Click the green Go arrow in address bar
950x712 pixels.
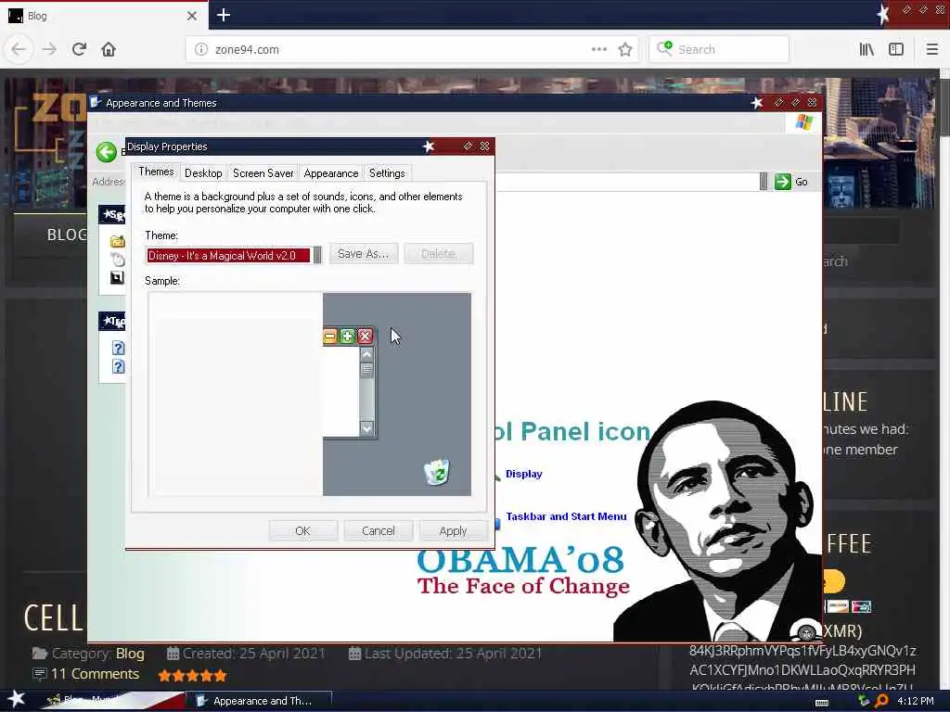pos(782,182)
